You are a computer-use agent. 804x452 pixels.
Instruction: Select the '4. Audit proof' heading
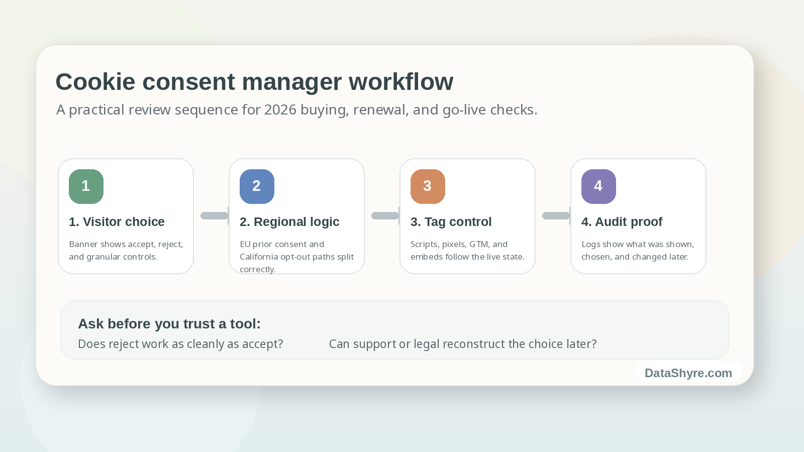pyautogui.click(x=622, y=221)
